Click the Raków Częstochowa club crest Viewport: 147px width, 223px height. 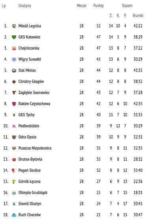(14, 104)
